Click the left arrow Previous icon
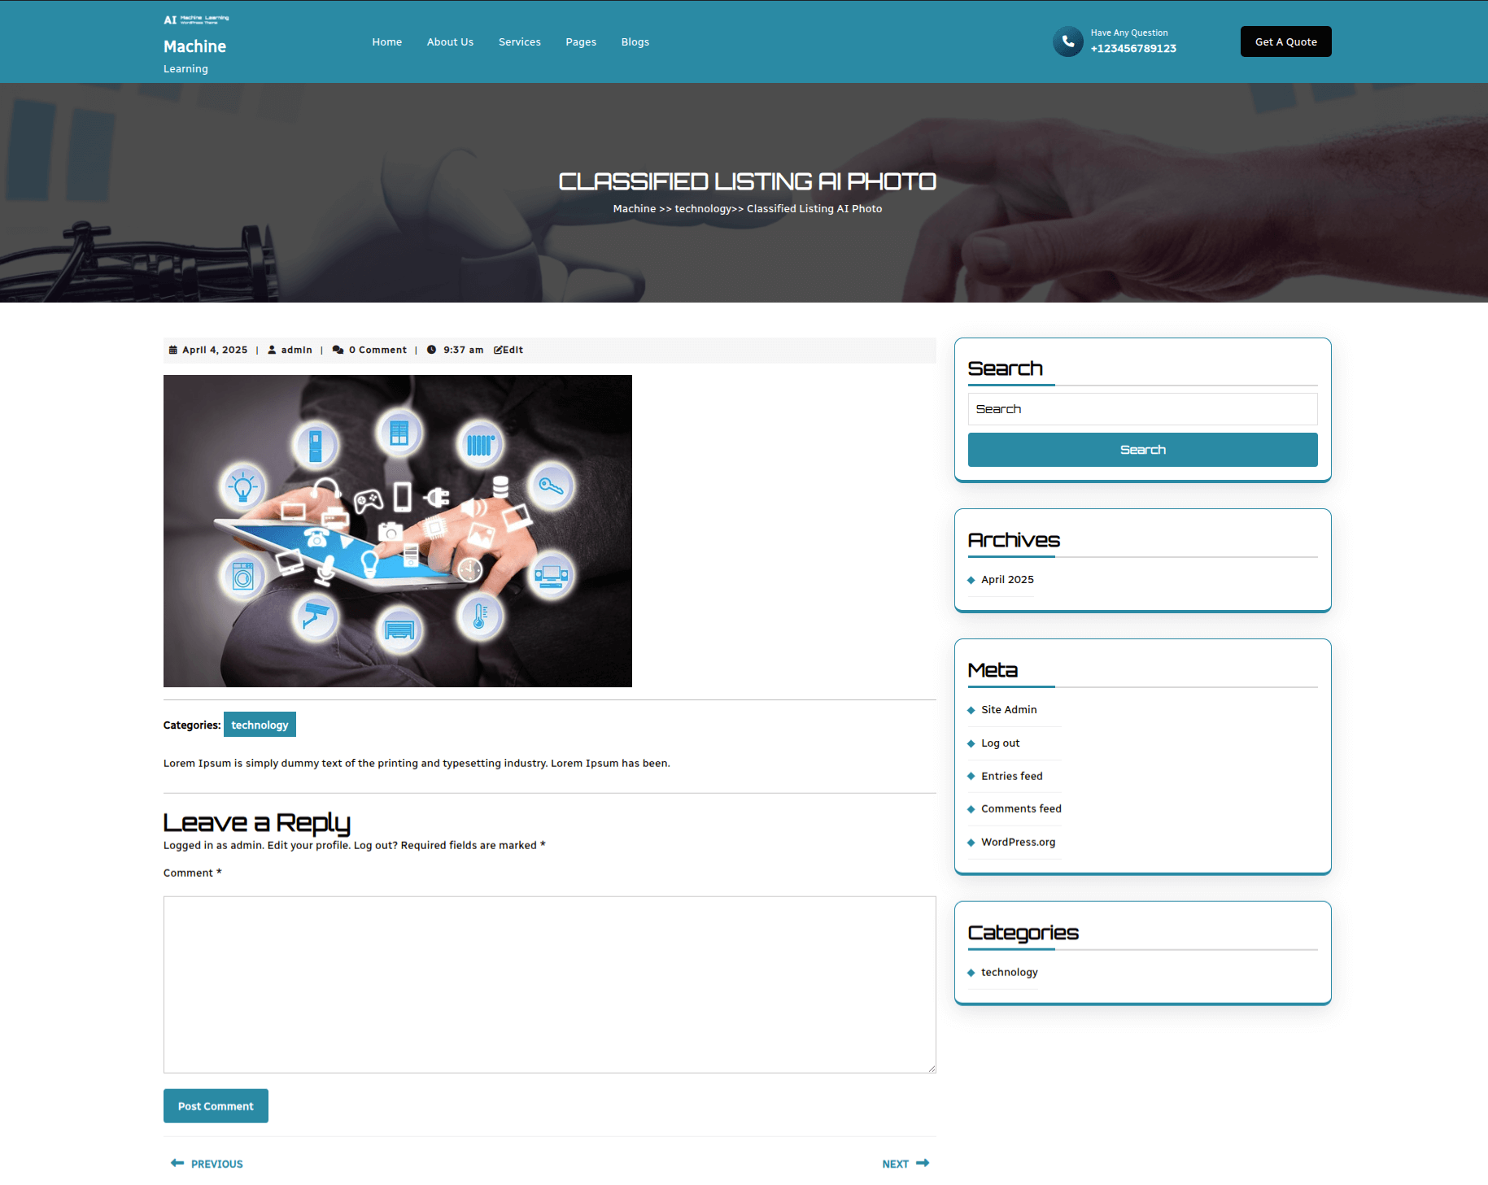Screen dimensions: 1488x1185 [177, 1163]
